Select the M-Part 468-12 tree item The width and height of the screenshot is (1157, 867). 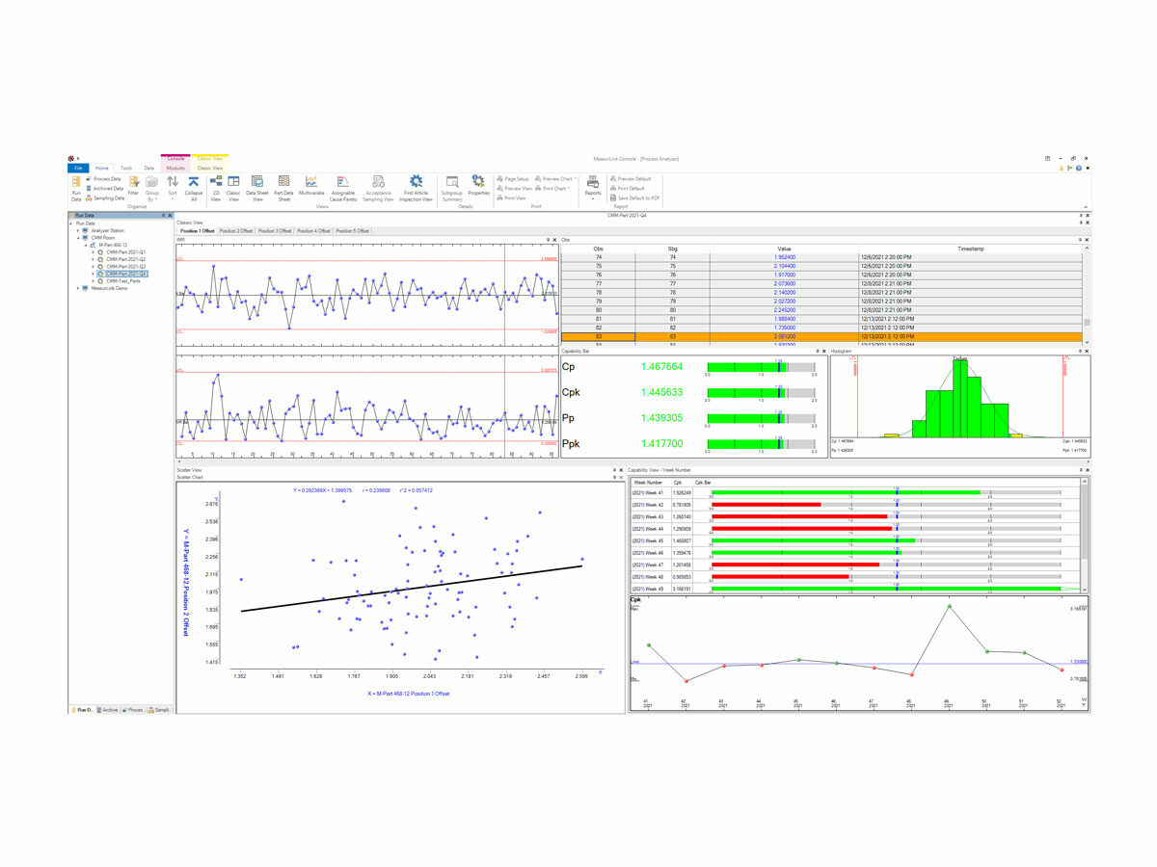tap(115, 246)
